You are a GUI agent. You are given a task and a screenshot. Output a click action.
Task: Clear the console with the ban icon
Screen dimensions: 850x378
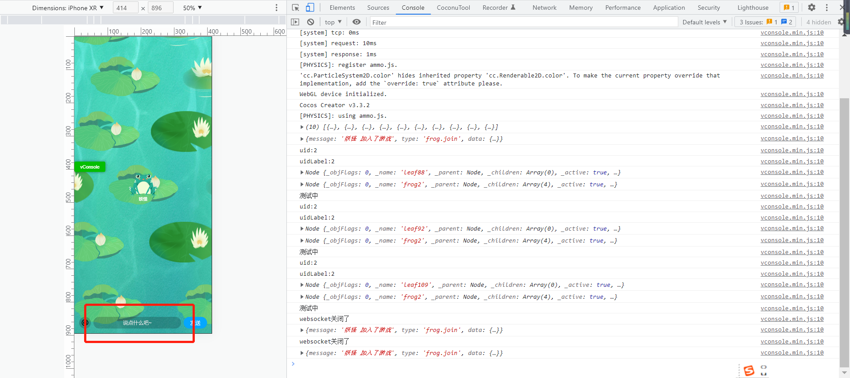coord(311,22)
